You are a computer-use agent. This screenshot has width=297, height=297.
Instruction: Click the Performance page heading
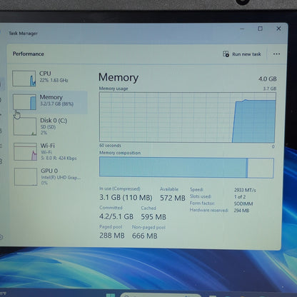coord(29,54)
